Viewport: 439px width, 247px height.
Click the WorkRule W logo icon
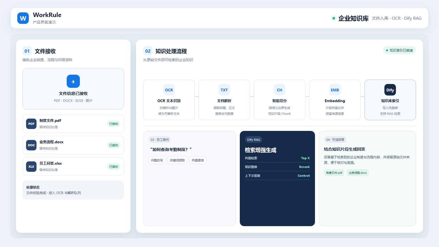point(23,18)
